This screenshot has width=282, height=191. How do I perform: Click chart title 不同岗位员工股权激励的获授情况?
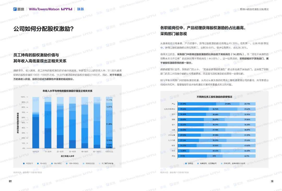click(214, 97)
